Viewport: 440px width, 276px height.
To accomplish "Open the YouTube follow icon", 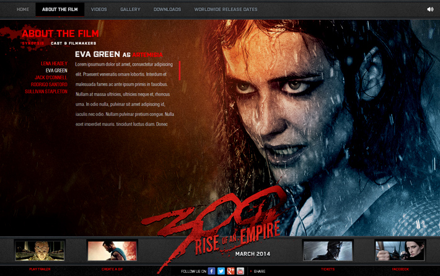I will (240, 271).
